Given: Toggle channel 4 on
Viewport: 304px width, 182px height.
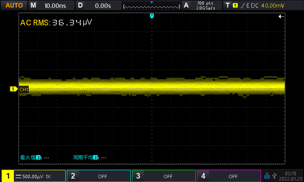Looking at the screenshot, I should click(x=229, y=176).
